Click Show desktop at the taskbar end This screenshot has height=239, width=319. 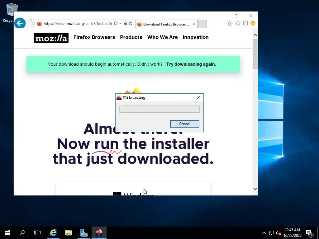pos(318,233)
